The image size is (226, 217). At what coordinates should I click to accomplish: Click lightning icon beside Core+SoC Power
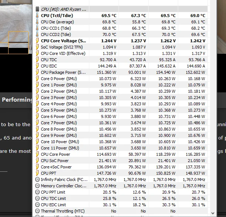pos(37,167)
